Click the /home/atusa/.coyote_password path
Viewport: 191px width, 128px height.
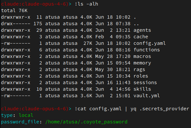(86, 122)
